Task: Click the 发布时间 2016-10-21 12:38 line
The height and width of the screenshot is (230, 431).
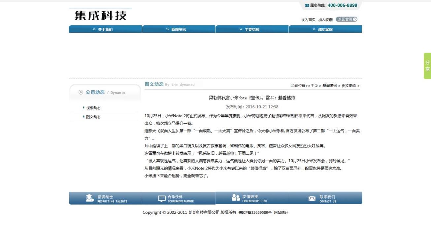Action: click(252, 107)
